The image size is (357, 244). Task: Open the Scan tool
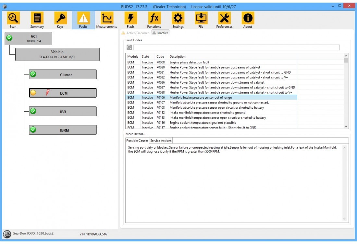pos(13,18)
